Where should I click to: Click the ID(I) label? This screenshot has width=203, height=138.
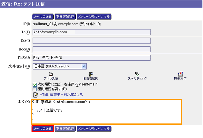(x=26, y=24)
